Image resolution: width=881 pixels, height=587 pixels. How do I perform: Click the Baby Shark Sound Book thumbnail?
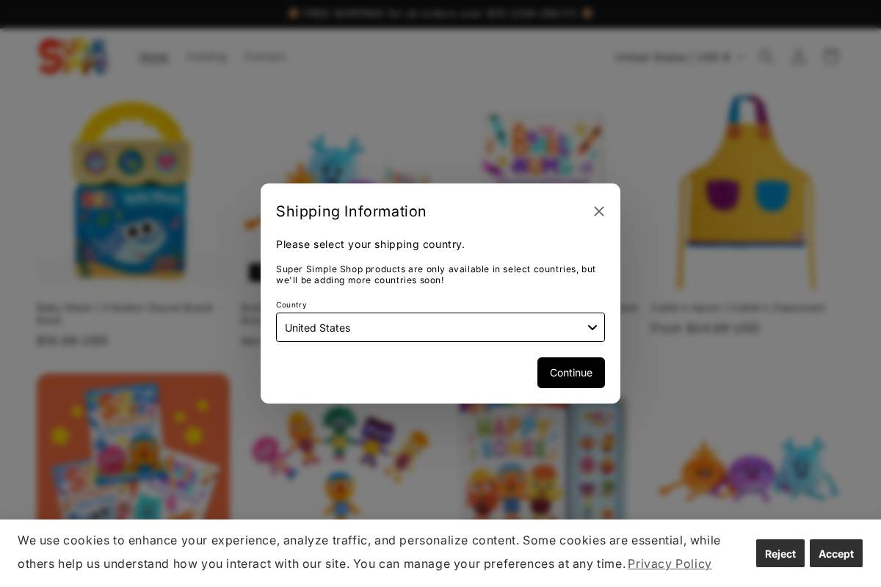[132, 189]
